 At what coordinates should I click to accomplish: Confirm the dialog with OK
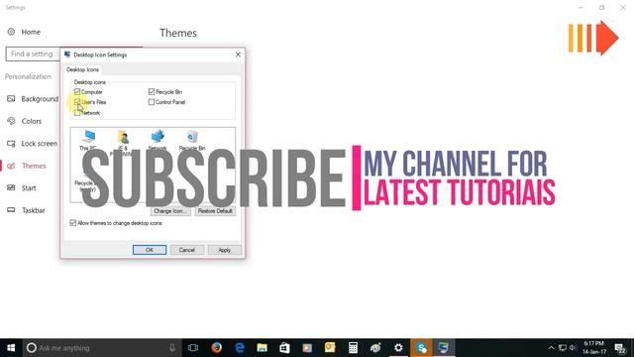[x=150, y=250]
